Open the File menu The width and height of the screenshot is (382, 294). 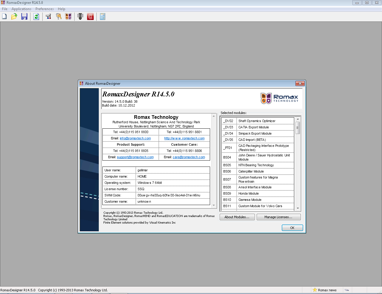pyautogui.click(x=5, y=9)
